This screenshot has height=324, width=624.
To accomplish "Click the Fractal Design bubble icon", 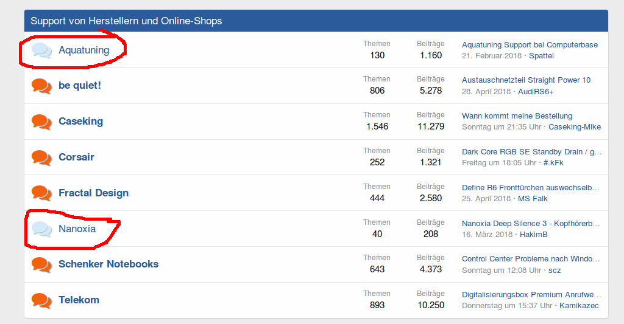I will [41, 193].
